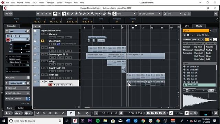Solo the strings track
The height and width of the screenshot is (124, 220).
click(46, 61)
